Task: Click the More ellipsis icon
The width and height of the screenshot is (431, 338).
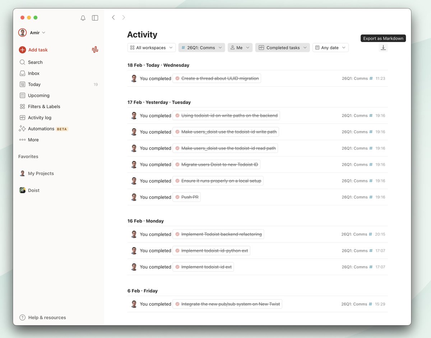Action: [23, 140]
